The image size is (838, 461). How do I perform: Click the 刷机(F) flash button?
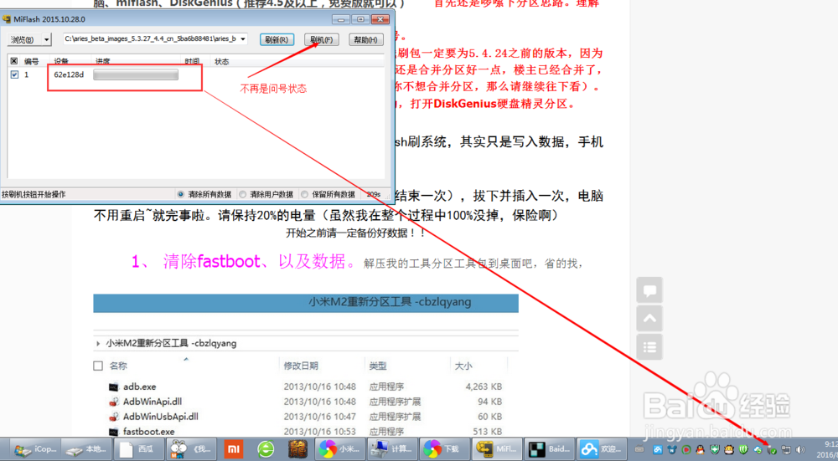point(321,39)
